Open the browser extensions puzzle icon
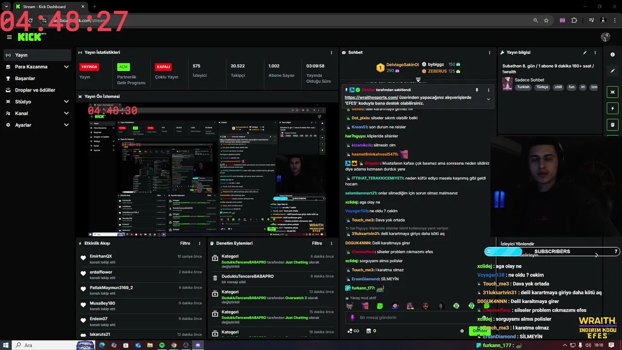 (x=574, y=20)
